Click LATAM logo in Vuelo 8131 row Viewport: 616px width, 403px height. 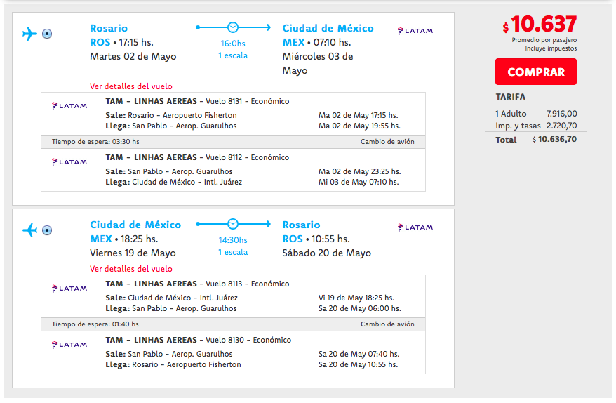pyautogui.click(x=69, y=106)
